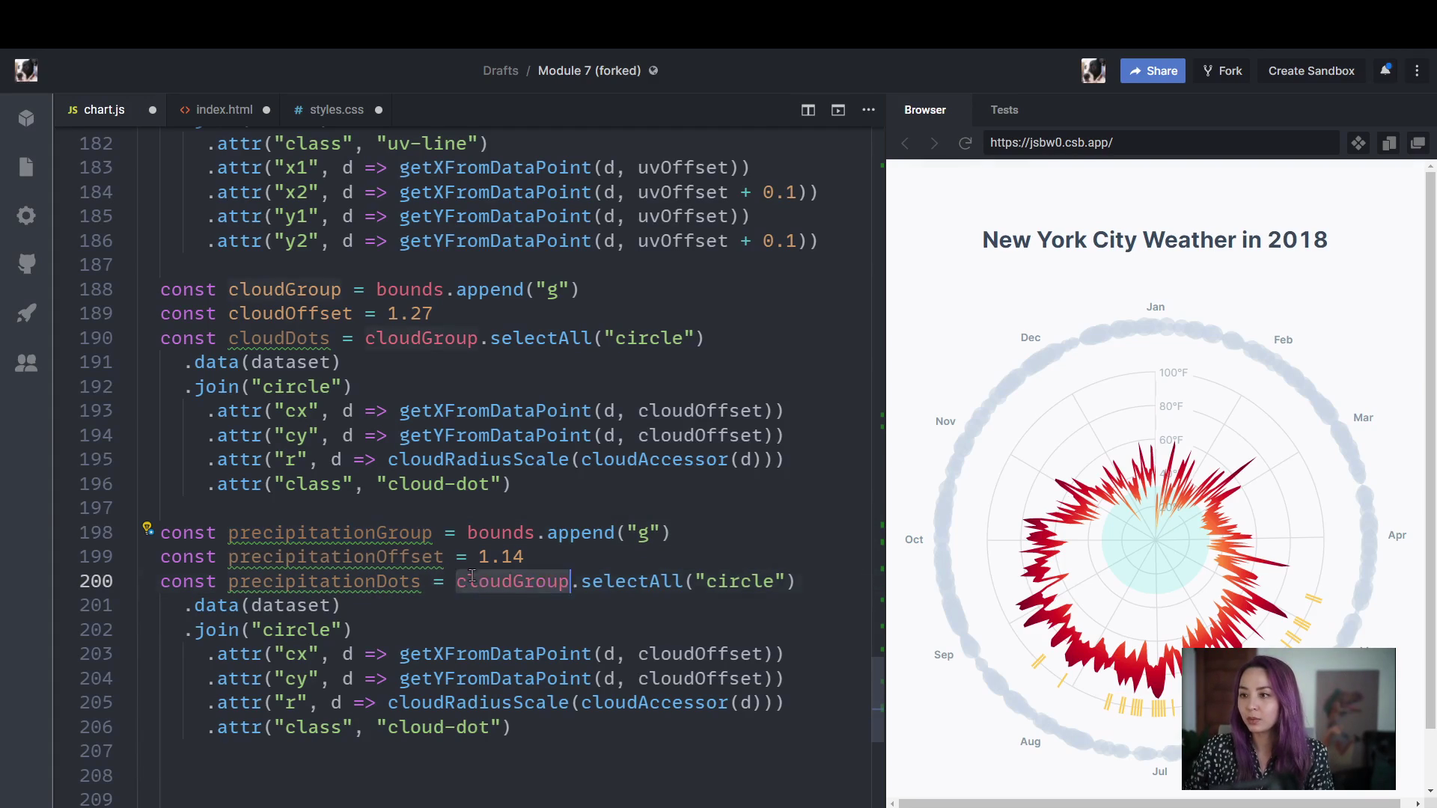Switch to the Tests tab

1004,110
